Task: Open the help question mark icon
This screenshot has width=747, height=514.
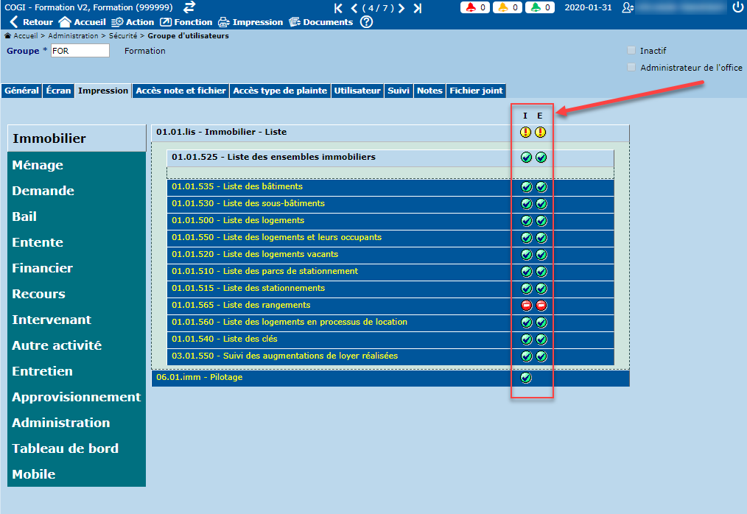Action: (x=366, y=22)
